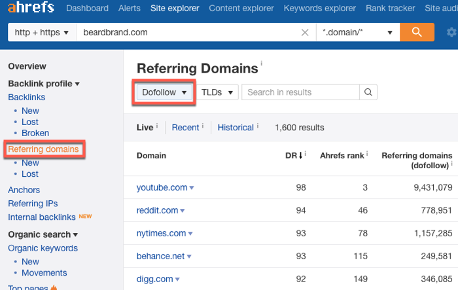The image size is (458, 290).
Task: Open the http + https protocol dropdown
Action: click(x=42, y=32)
